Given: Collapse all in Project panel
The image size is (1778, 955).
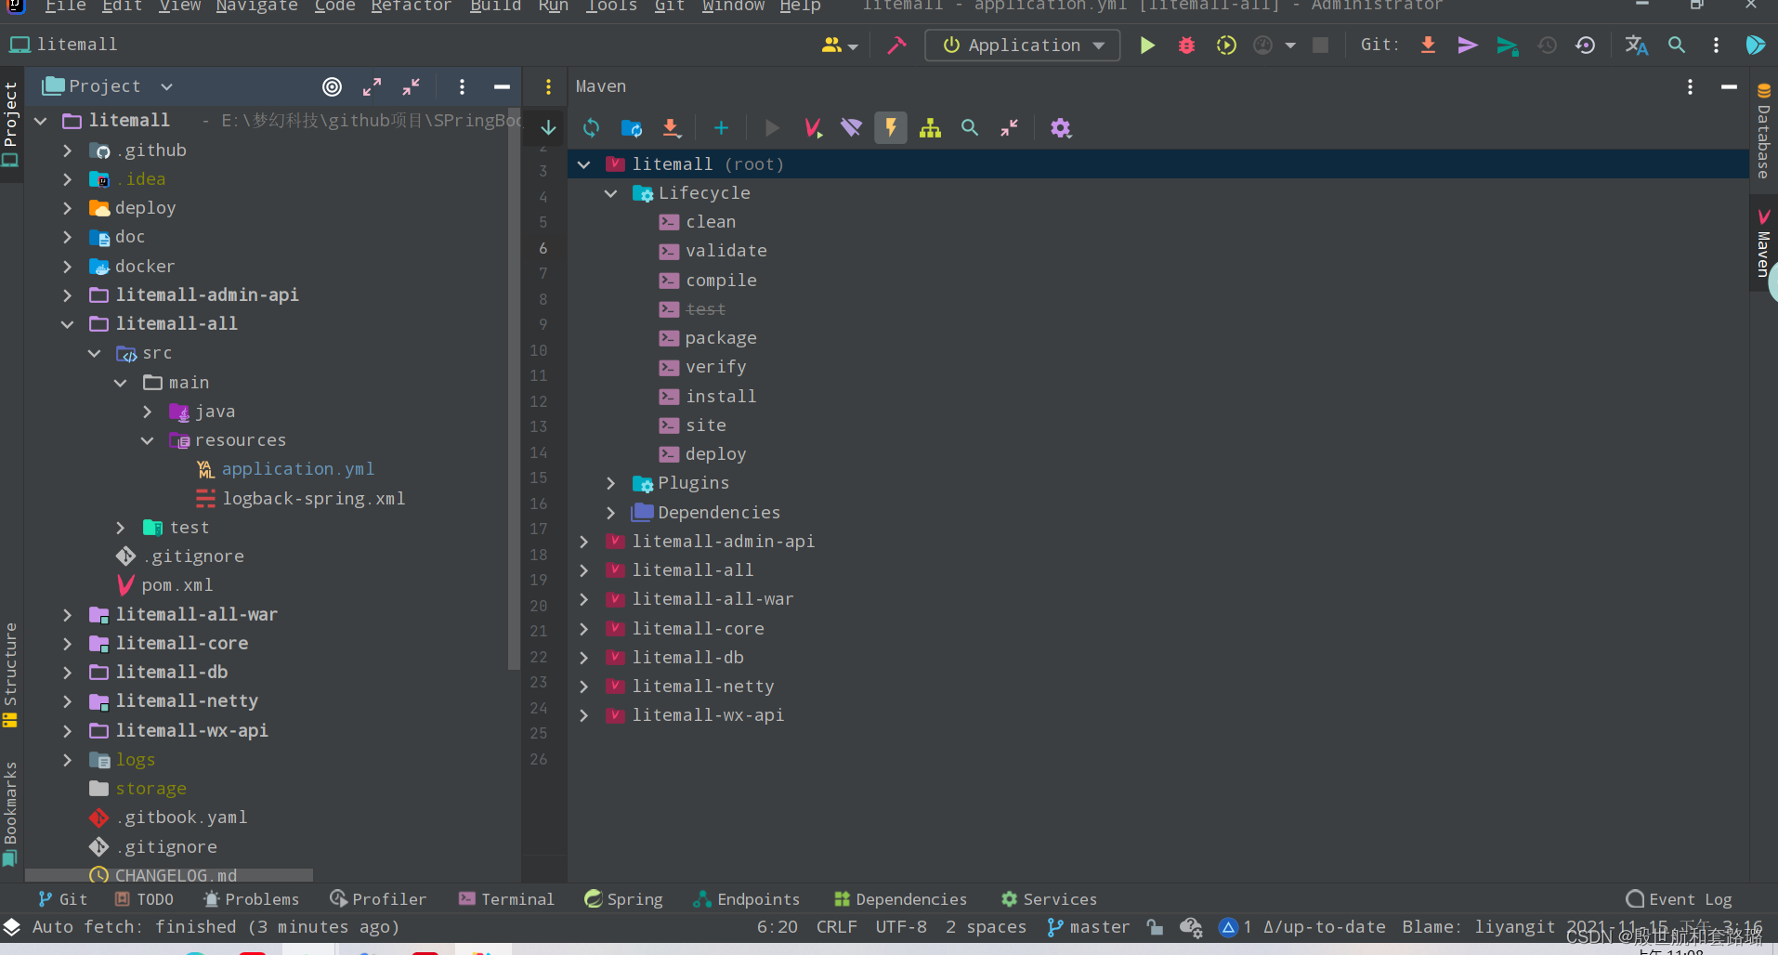Looking at the screenshot, I should pos(411,86).
